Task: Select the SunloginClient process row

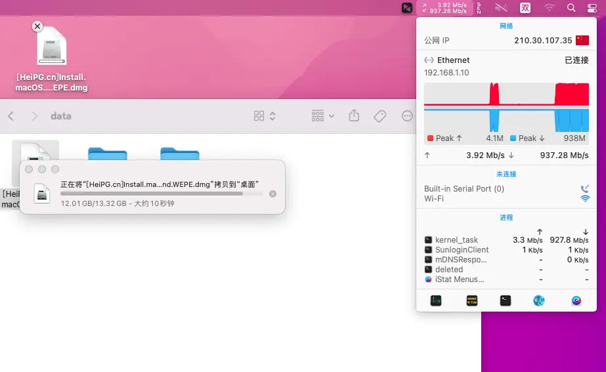Action: (506, 250)
